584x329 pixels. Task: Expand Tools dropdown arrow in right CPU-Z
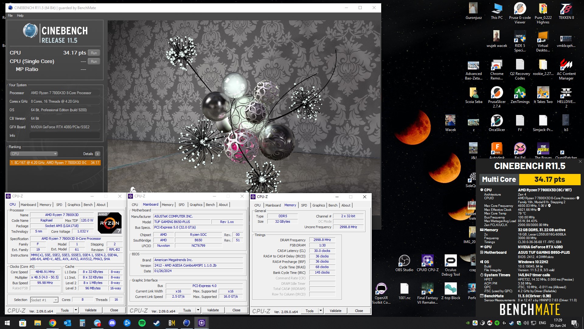[x=321, y=311]
